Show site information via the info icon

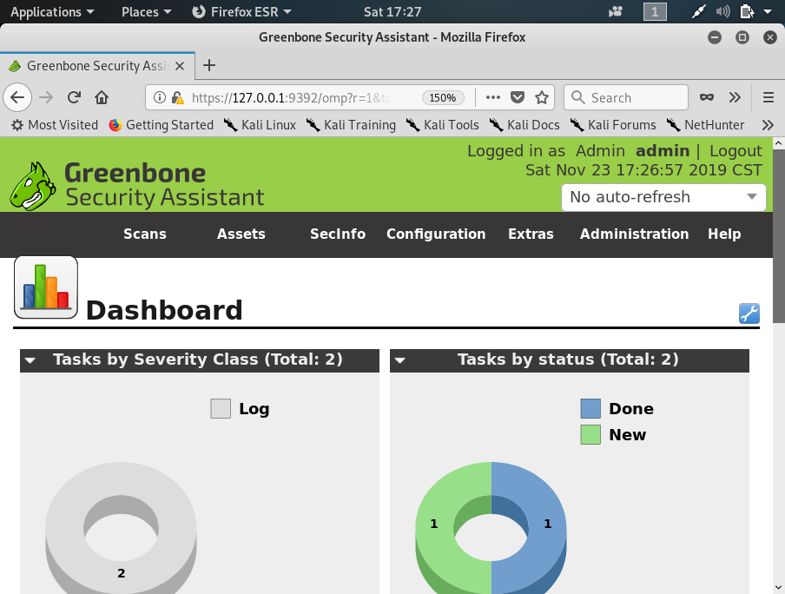pos(159,97)
